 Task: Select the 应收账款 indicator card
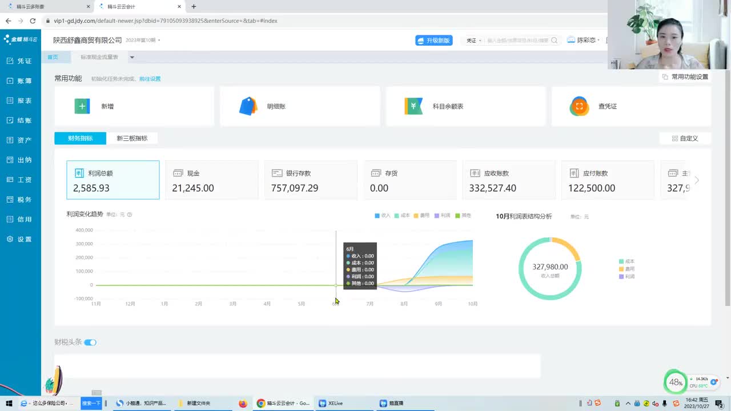click(509, 180)
